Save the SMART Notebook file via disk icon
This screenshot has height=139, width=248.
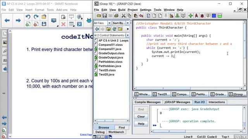click(x=44, y=24)
